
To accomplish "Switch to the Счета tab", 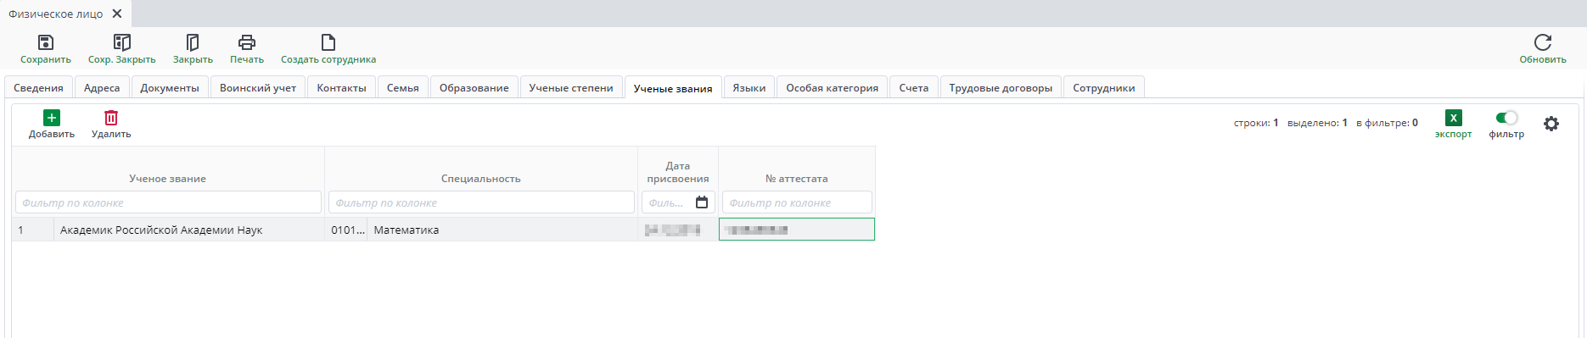I will [914, 88].
